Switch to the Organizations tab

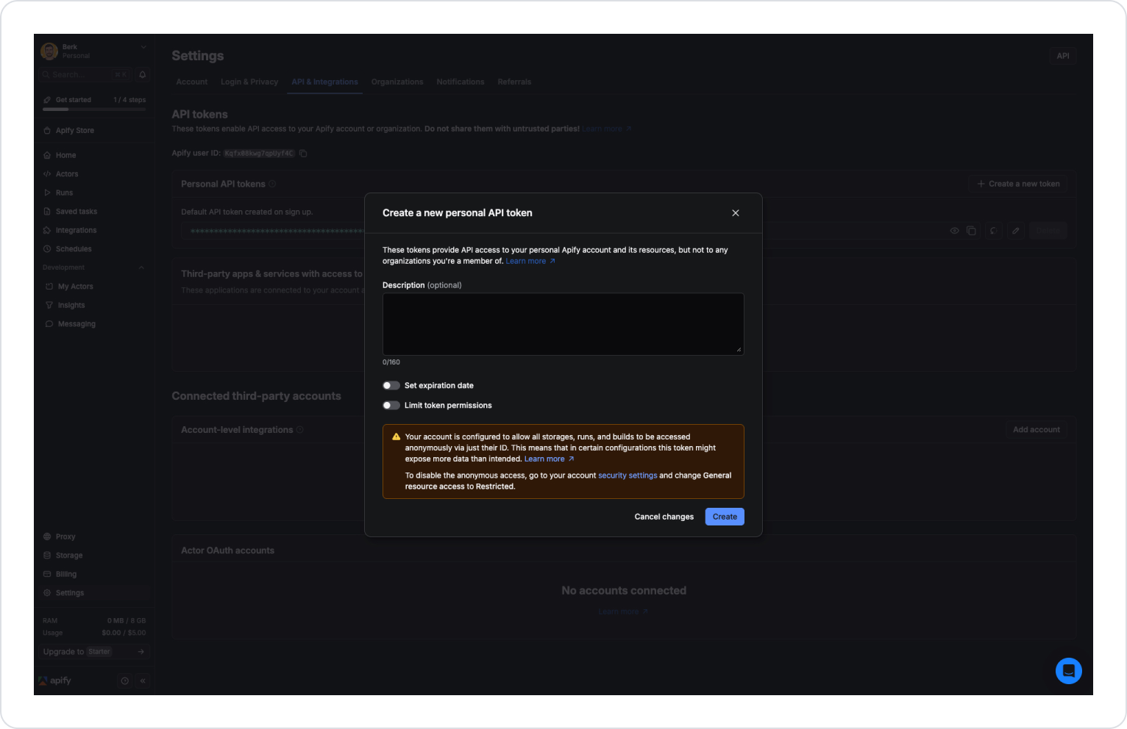click(397, 82)
